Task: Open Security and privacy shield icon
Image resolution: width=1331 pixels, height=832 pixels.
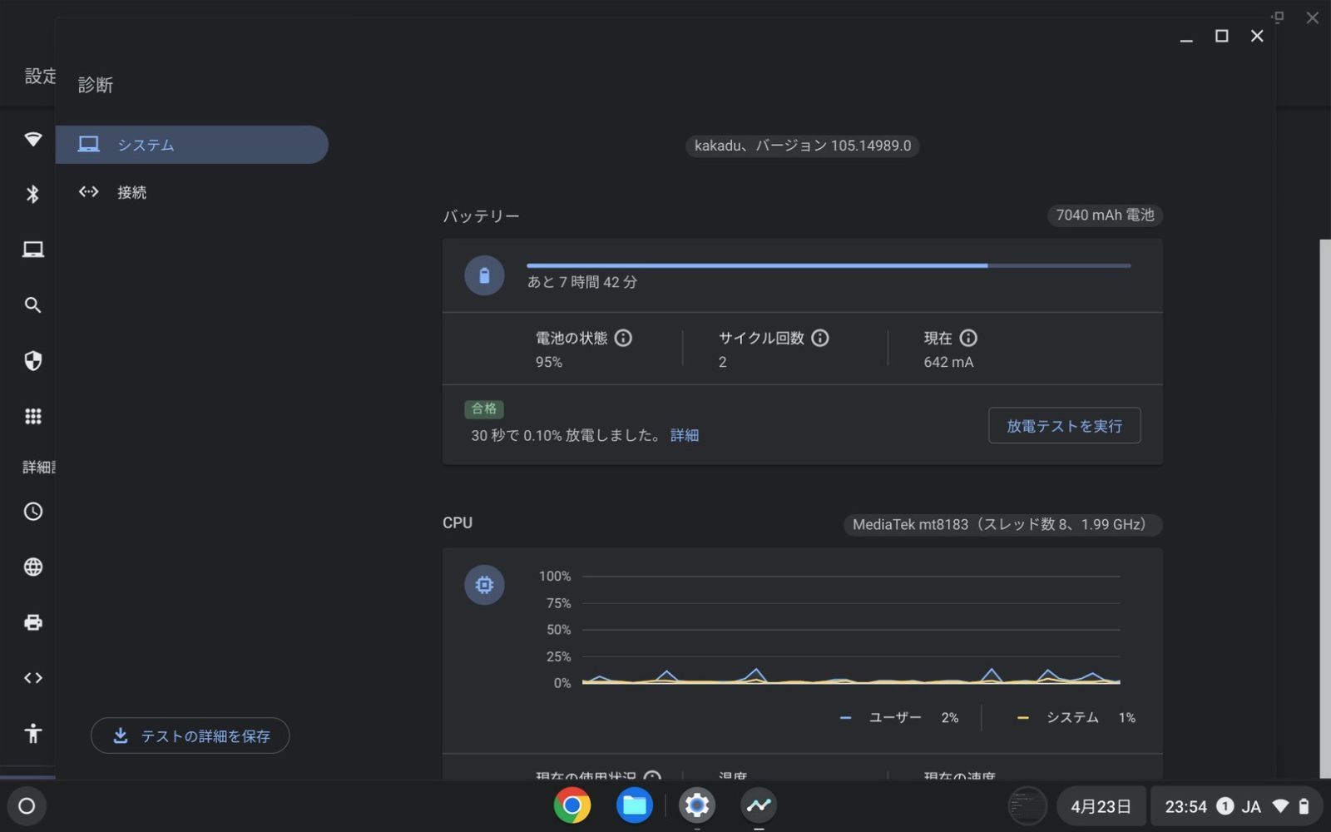Action: coord(32,360)
